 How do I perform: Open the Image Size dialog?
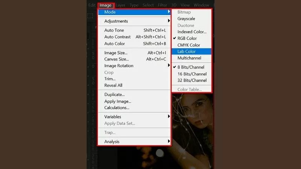[x=116, y=53]
